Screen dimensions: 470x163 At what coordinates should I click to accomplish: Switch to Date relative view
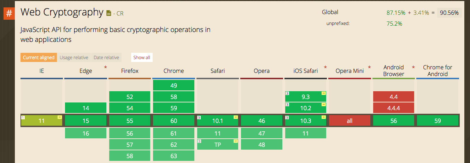[x=106, y=57]
